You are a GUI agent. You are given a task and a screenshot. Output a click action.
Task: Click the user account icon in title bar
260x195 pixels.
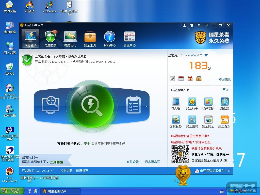pos(184,25)
